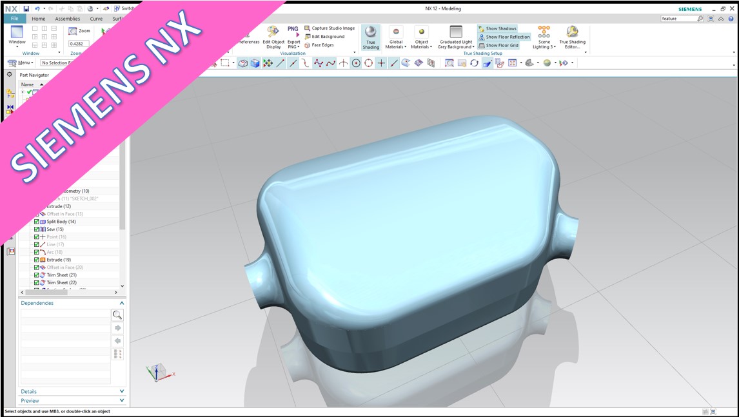Uncheck Point (16) checkbox
Image resolution: width=739 pixels, height=417 pixels.
[36, 237]
